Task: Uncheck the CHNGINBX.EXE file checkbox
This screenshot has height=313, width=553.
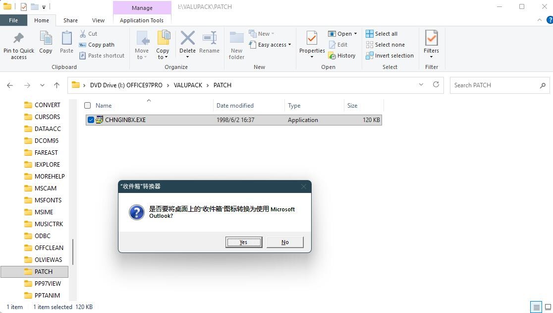Action: coord(91,120)
